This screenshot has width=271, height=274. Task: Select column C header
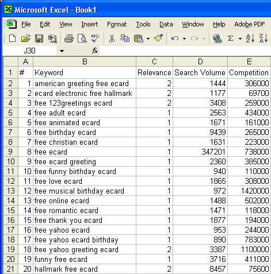pyautogui.click(x=154, y=61)
